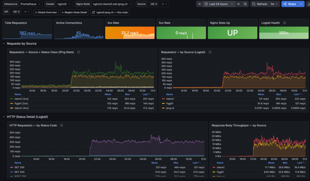Change color of frggh1 yellow swatch in throughput legend
Image resolution: width=310 pixels, height=181 pixels.
(x=214, y=172)
